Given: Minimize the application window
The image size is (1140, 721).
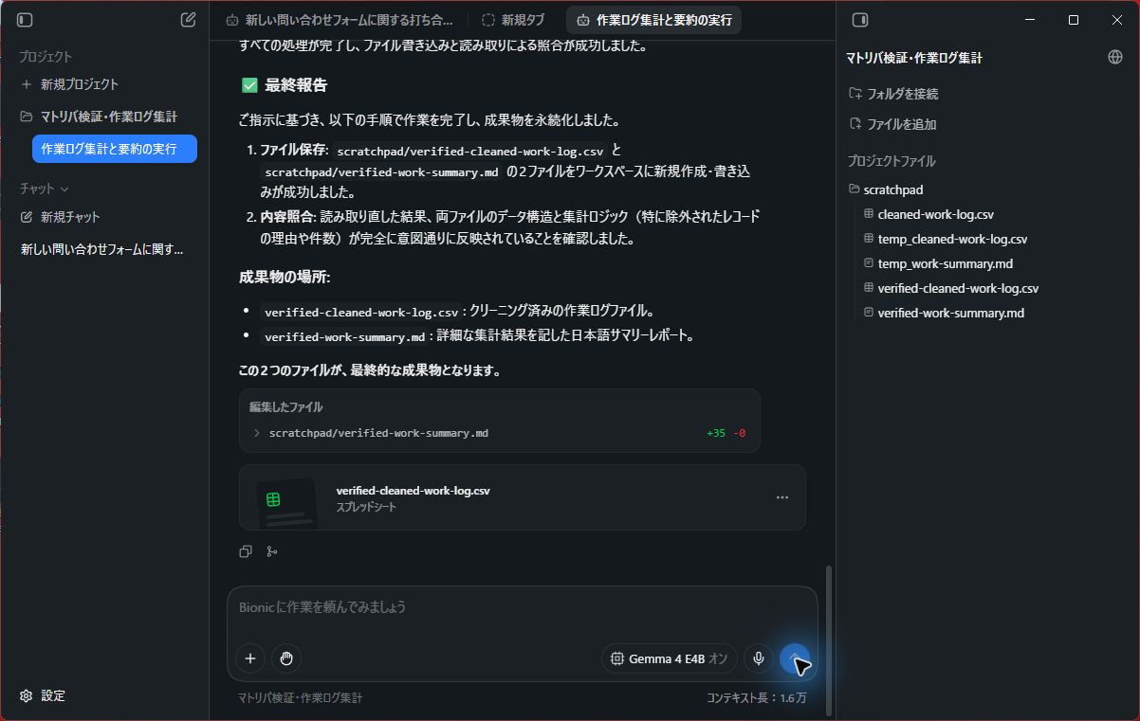Looking at the screenshot, I should [x=1031, y=20].
